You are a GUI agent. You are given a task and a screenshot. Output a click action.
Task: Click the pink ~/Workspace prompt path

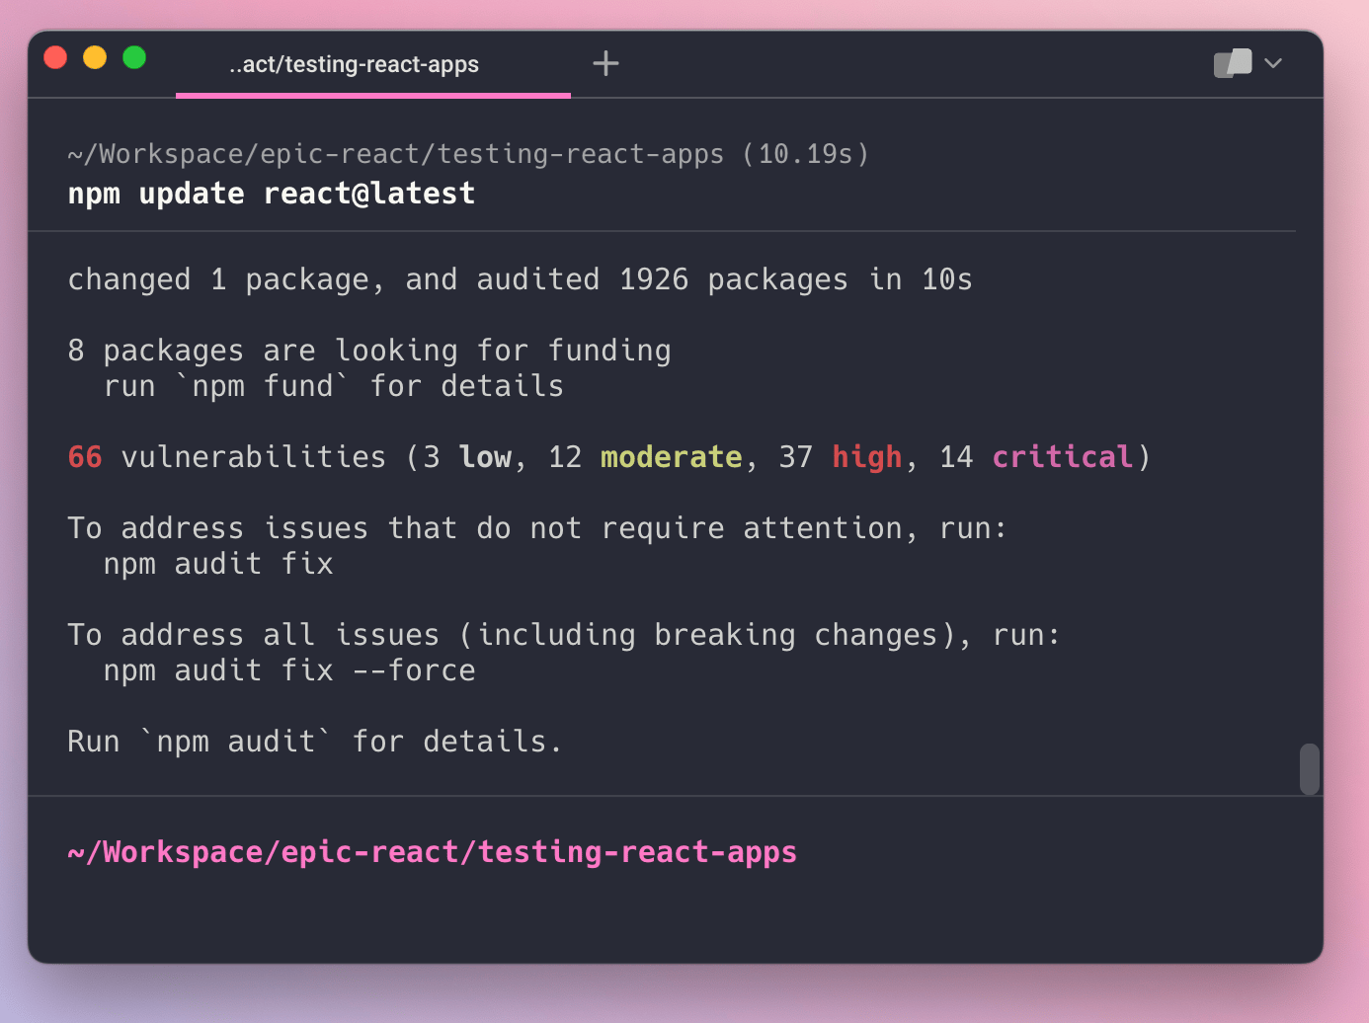432,852
